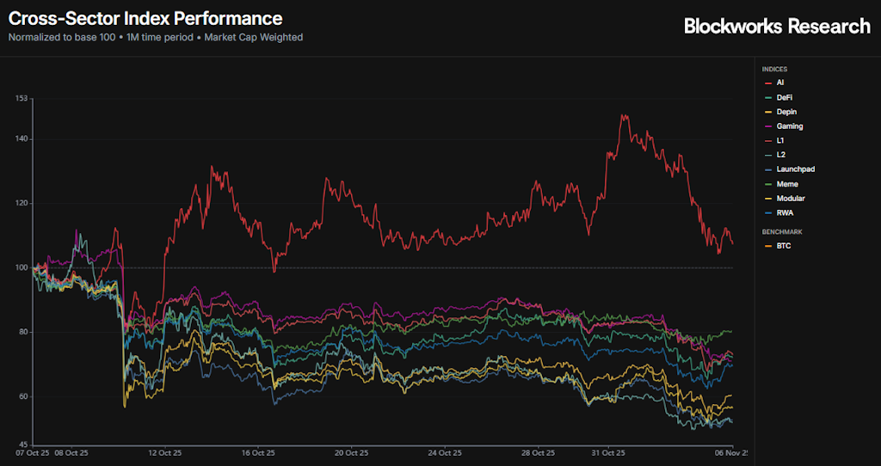This screenshot has height=466, width=881.
Task: Click the 31 Oct 25 date label
Action: coord(608,452)
